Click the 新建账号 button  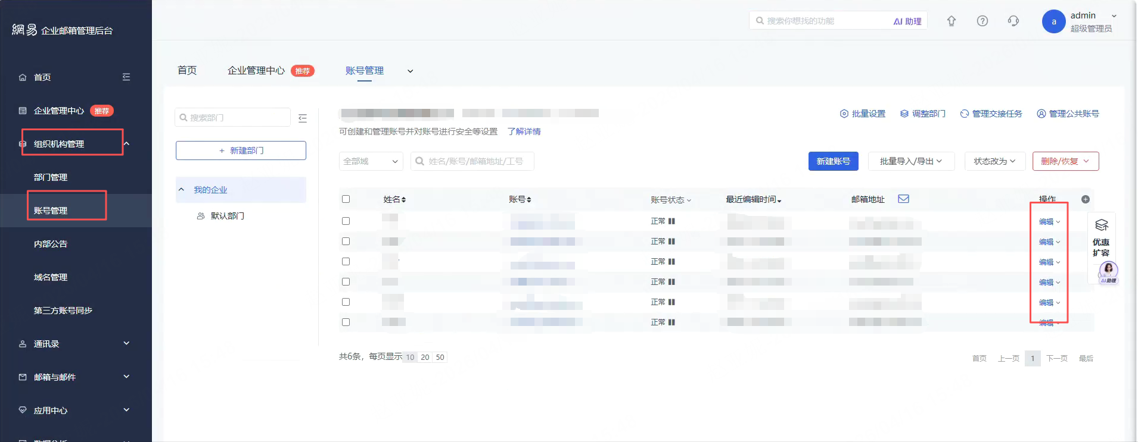coord(833,161)
